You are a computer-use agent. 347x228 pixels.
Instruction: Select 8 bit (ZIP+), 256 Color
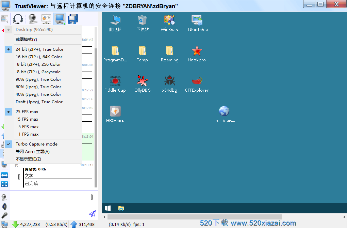[x=43, y=64]
